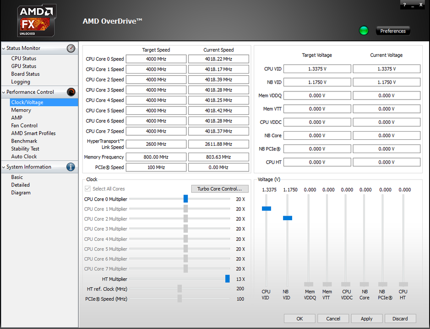The image size is (430, 329).
Task: Click the PCIe Speed current speed field
Action: pos(218,167)
